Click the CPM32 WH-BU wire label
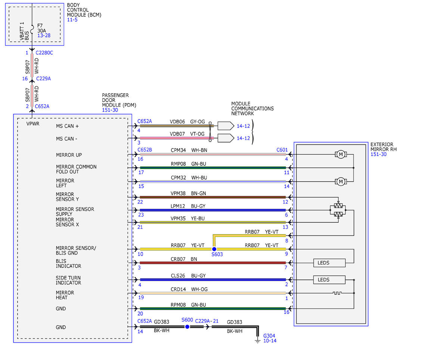 tap(189, 177)
